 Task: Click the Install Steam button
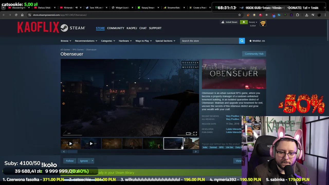coord(229,22)
